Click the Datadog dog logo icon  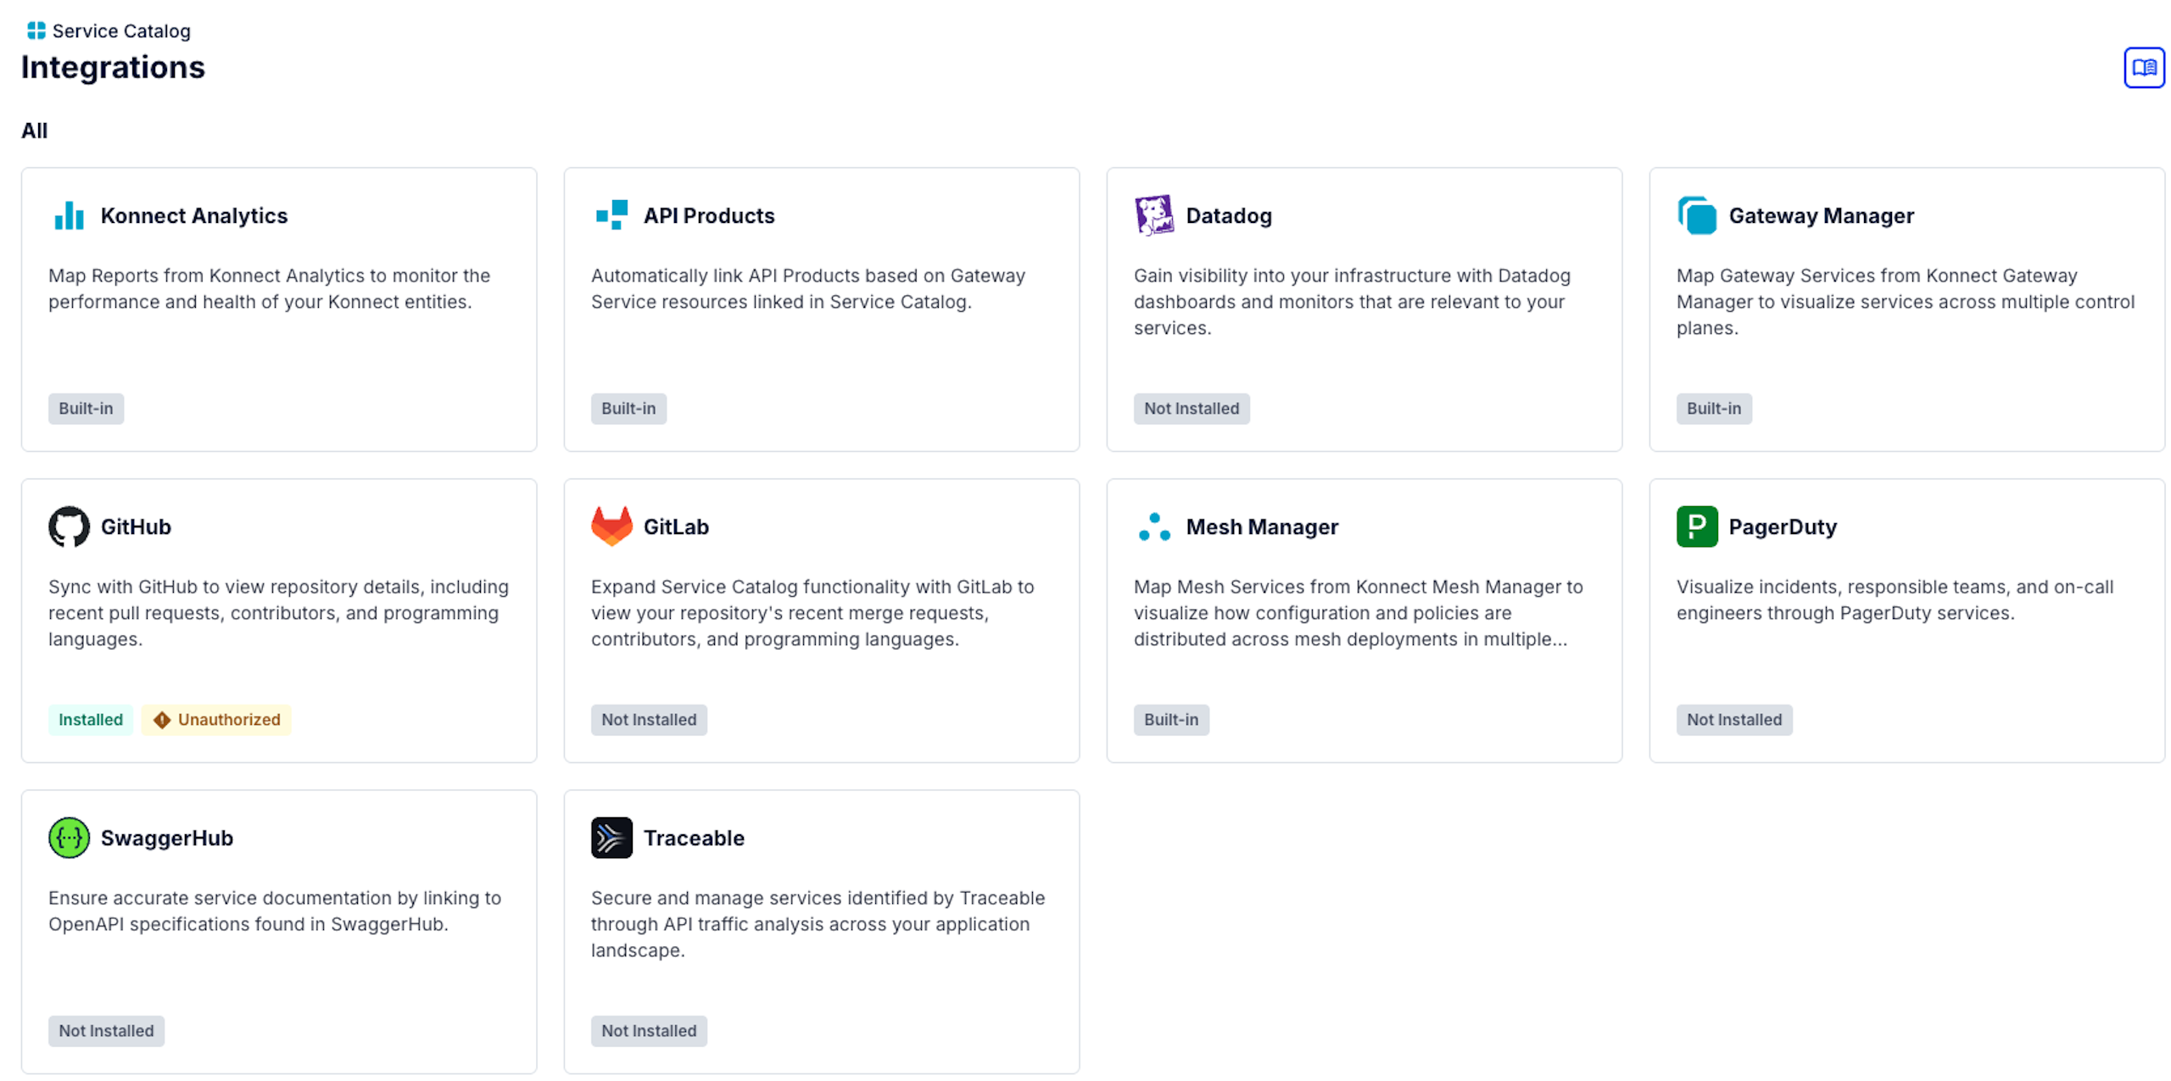point(1153,215)
